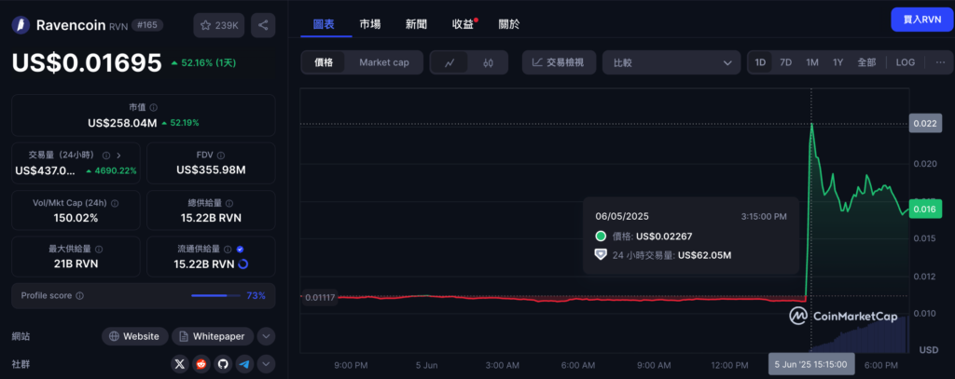Image resolution: width=955 pixels, height=379 pixels.
Task: Show info tooltip for Profile score
Action: pyautogui.click(x=80, y=295)
